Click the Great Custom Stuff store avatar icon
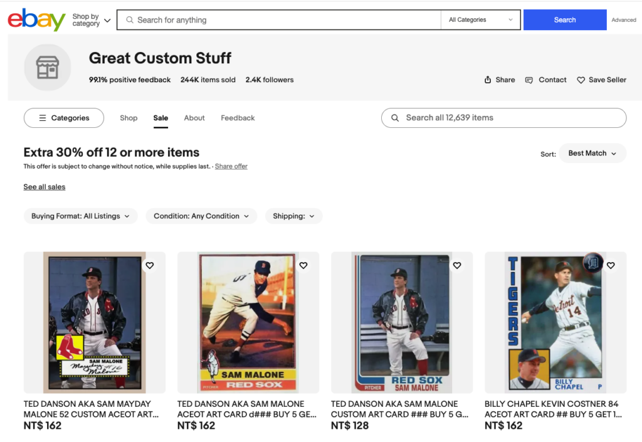The height and width of the screenshot is (442, 642). (48, 68)
